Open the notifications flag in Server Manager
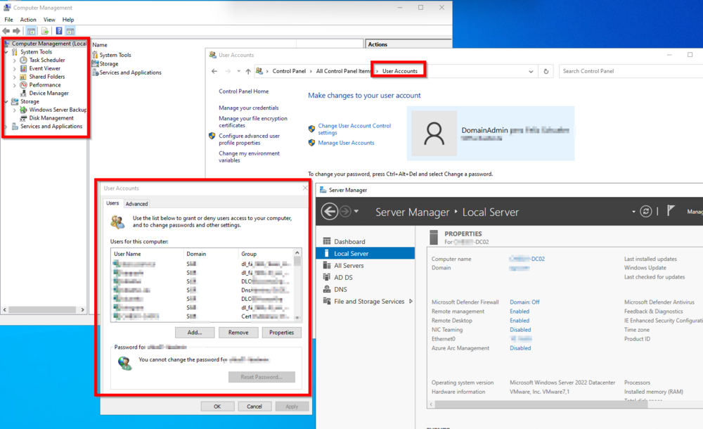703x429 pixels. 671,210
